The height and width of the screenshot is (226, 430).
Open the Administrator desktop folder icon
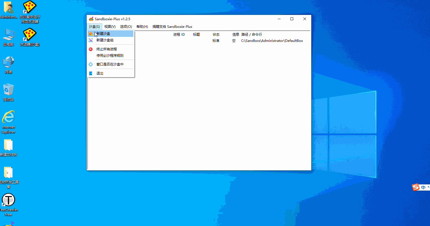pos(8,10)
